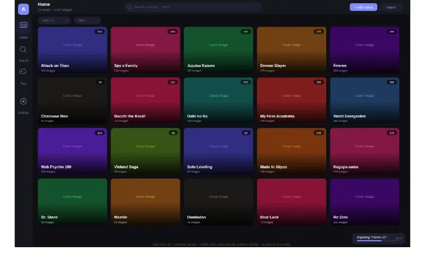Click the count badge on Frieren card
Viewport: 425px width, 278px height.
(x=392, y=32)
